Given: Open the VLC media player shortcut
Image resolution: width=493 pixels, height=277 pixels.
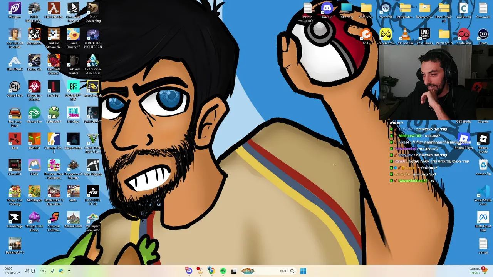Looking at the screenshot, I should pyautogui.click(x=405, y=37).
